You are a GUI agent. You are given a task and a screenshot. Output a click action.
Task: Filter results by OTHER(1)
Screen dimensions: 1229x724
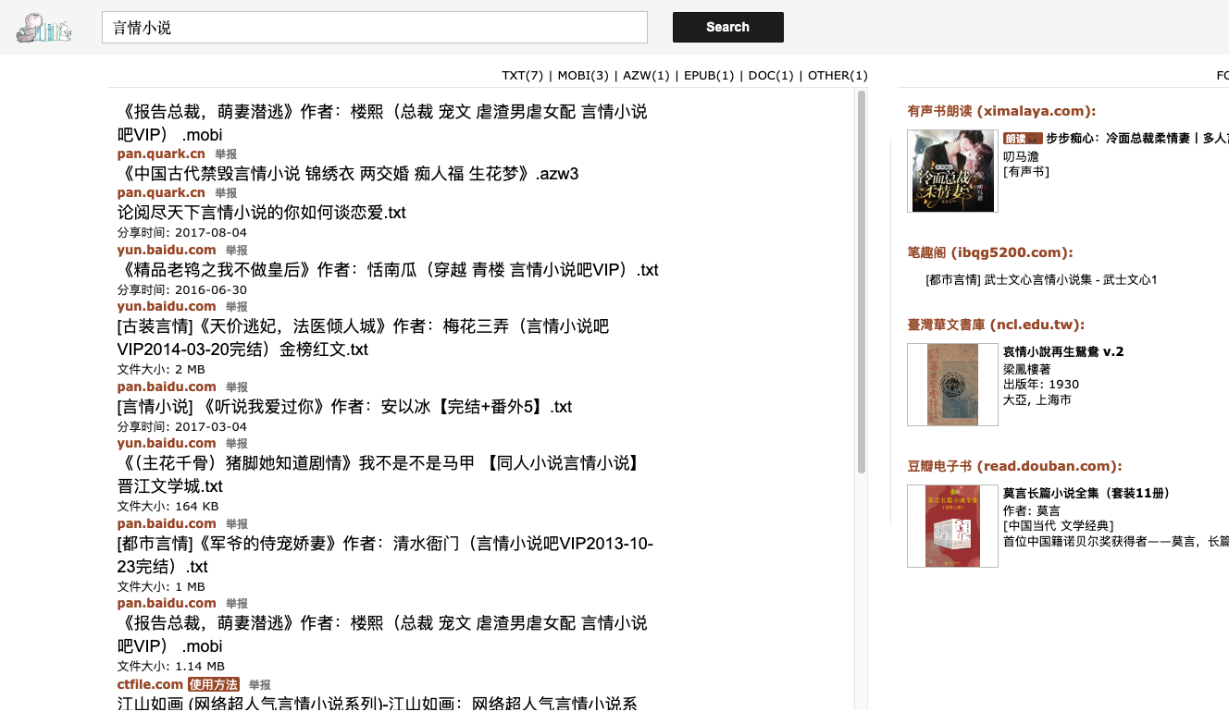pyautogui.click(x=838, y=76)
